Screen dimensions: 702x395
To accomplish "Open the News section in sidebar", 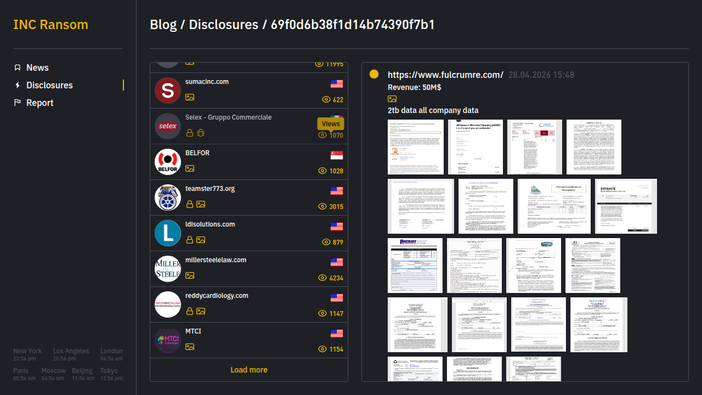I will 37,67.
